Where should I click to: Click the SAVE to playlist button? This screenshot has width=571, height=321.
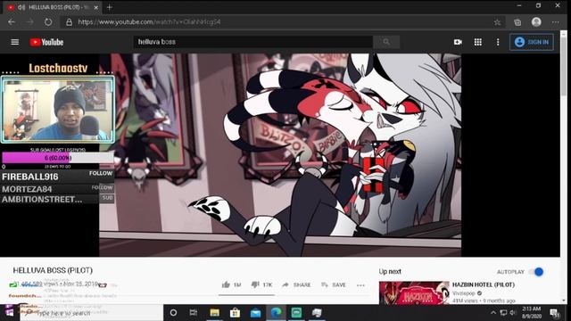coord(333,284)
